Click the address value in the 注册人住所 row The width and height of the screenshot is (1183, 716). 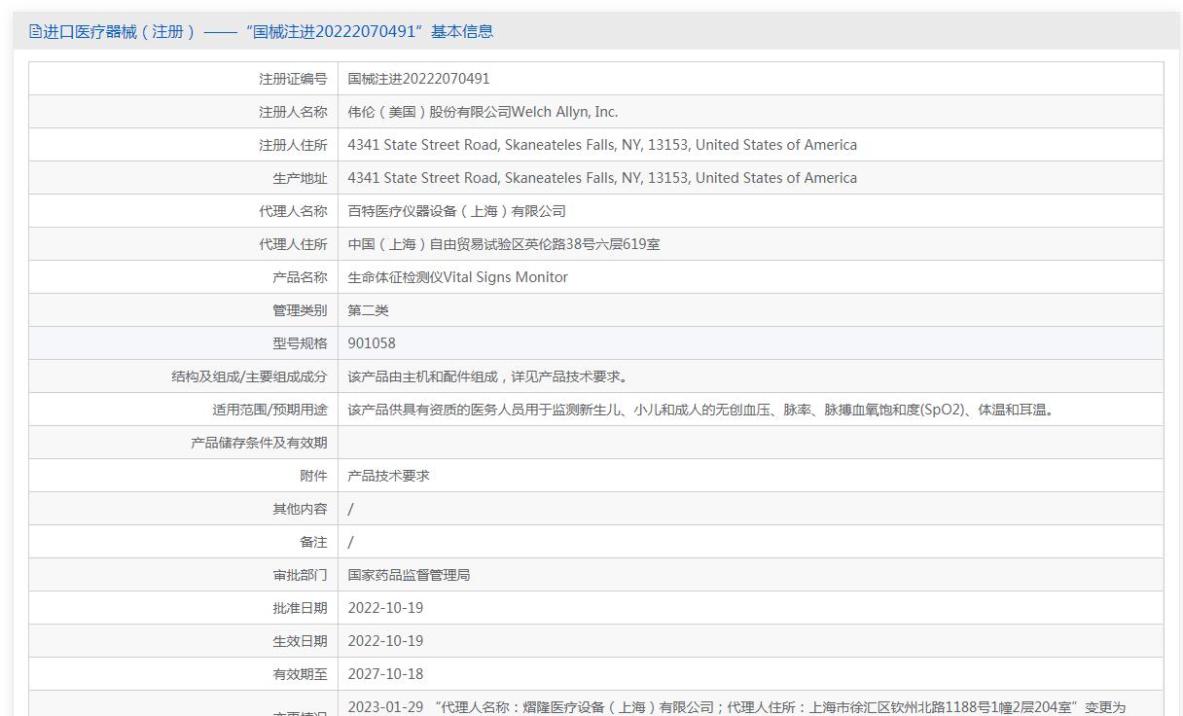point(601,145)
